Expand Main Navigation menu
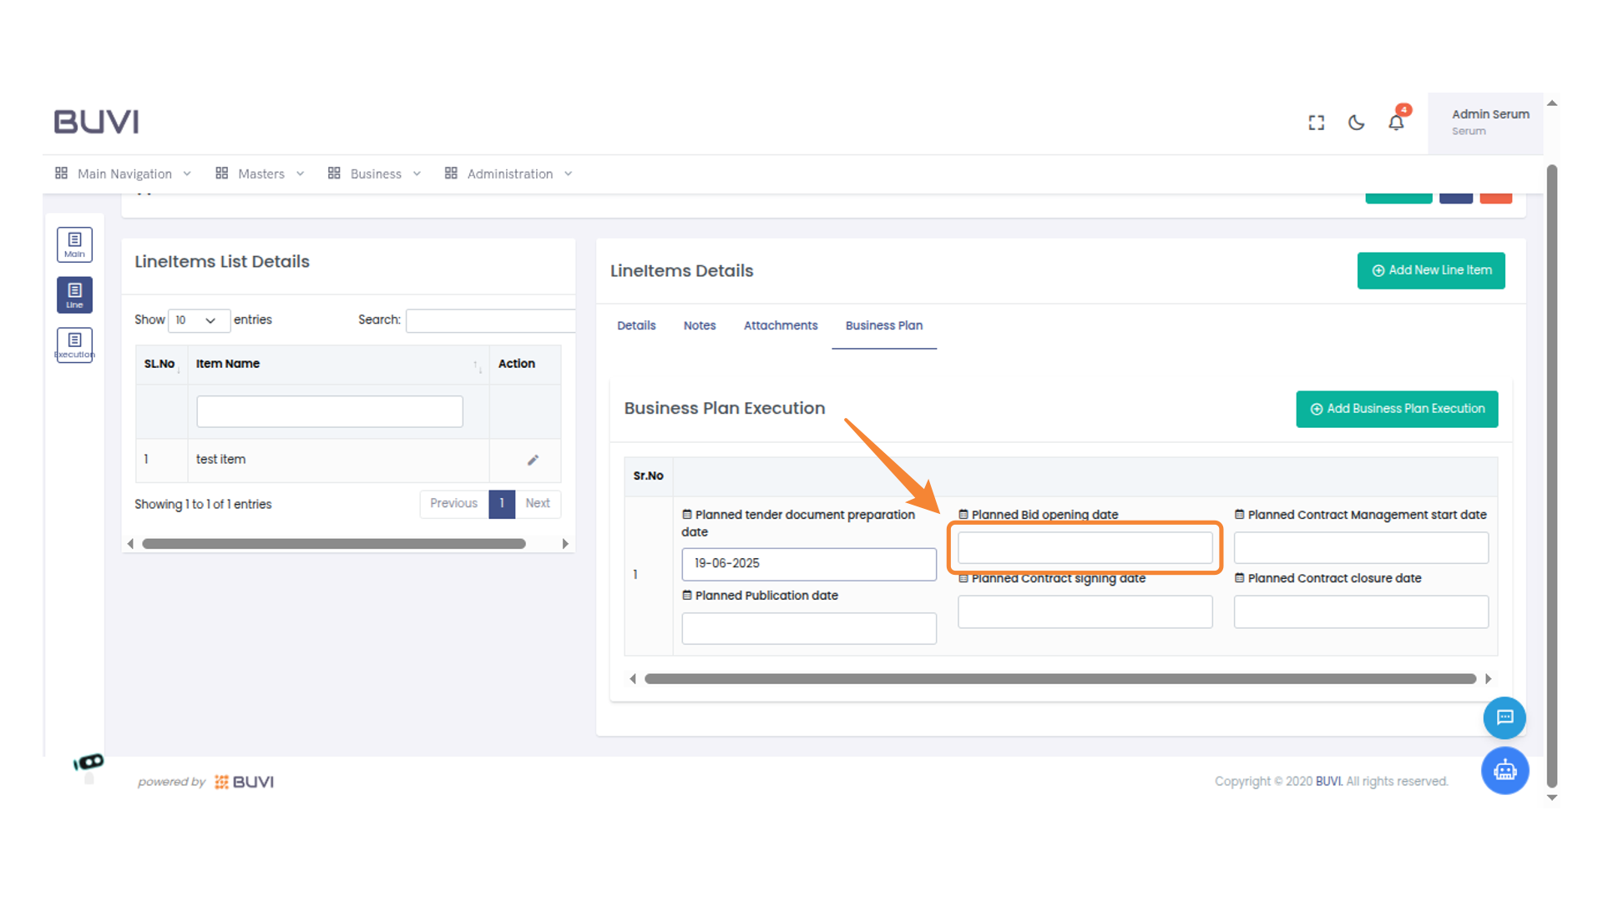 point(124,174)
